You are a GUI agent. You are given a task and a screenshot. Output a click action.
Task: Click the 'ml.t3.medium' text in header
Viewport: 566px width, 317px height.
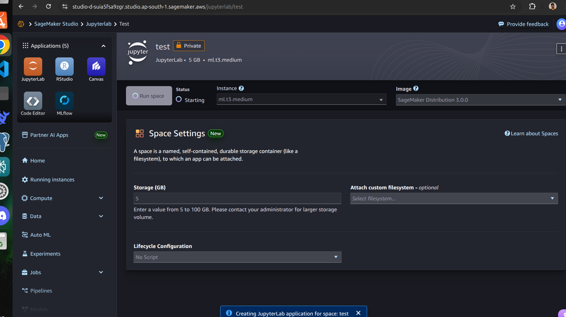click(225, 60)
